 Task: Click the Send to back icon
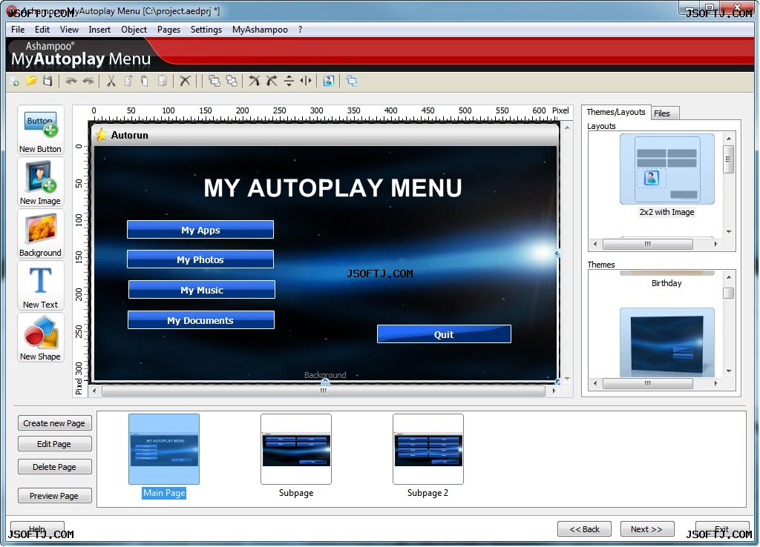(232, 81)
